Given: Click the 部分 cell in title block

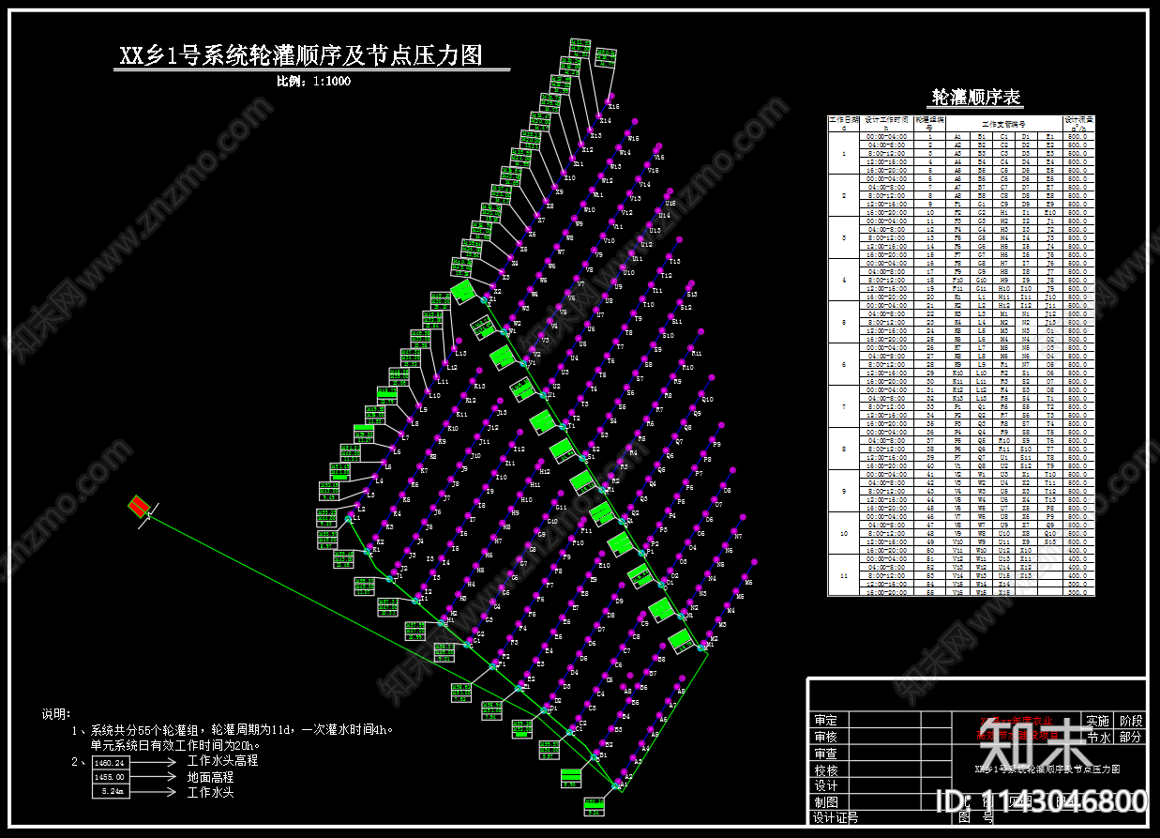Looking at the screenshot, I should pyautogui.click(x=1132, y=737).
